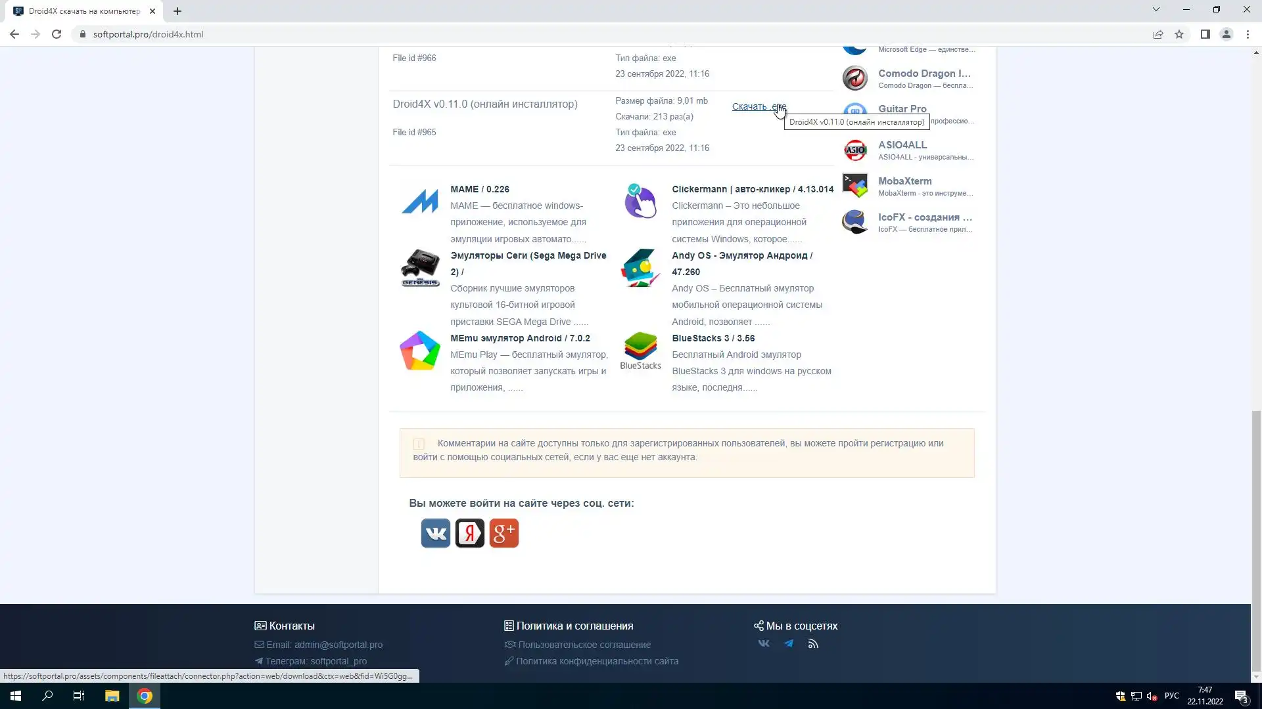Click the Andy OS emulator icon
Screen dimensions: 1262x709
coord(640,268)
